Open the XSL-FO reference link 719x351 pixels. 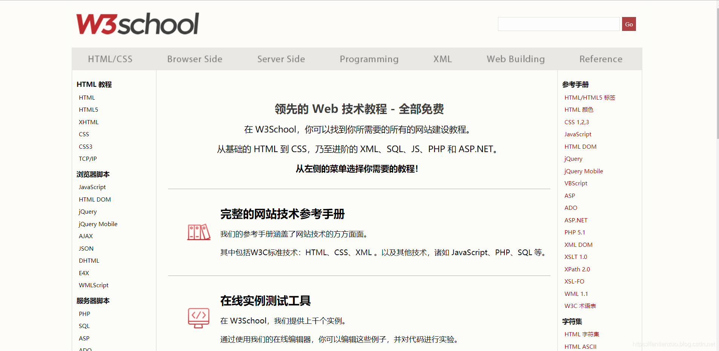pyautogui.click(x=574, y=282)
